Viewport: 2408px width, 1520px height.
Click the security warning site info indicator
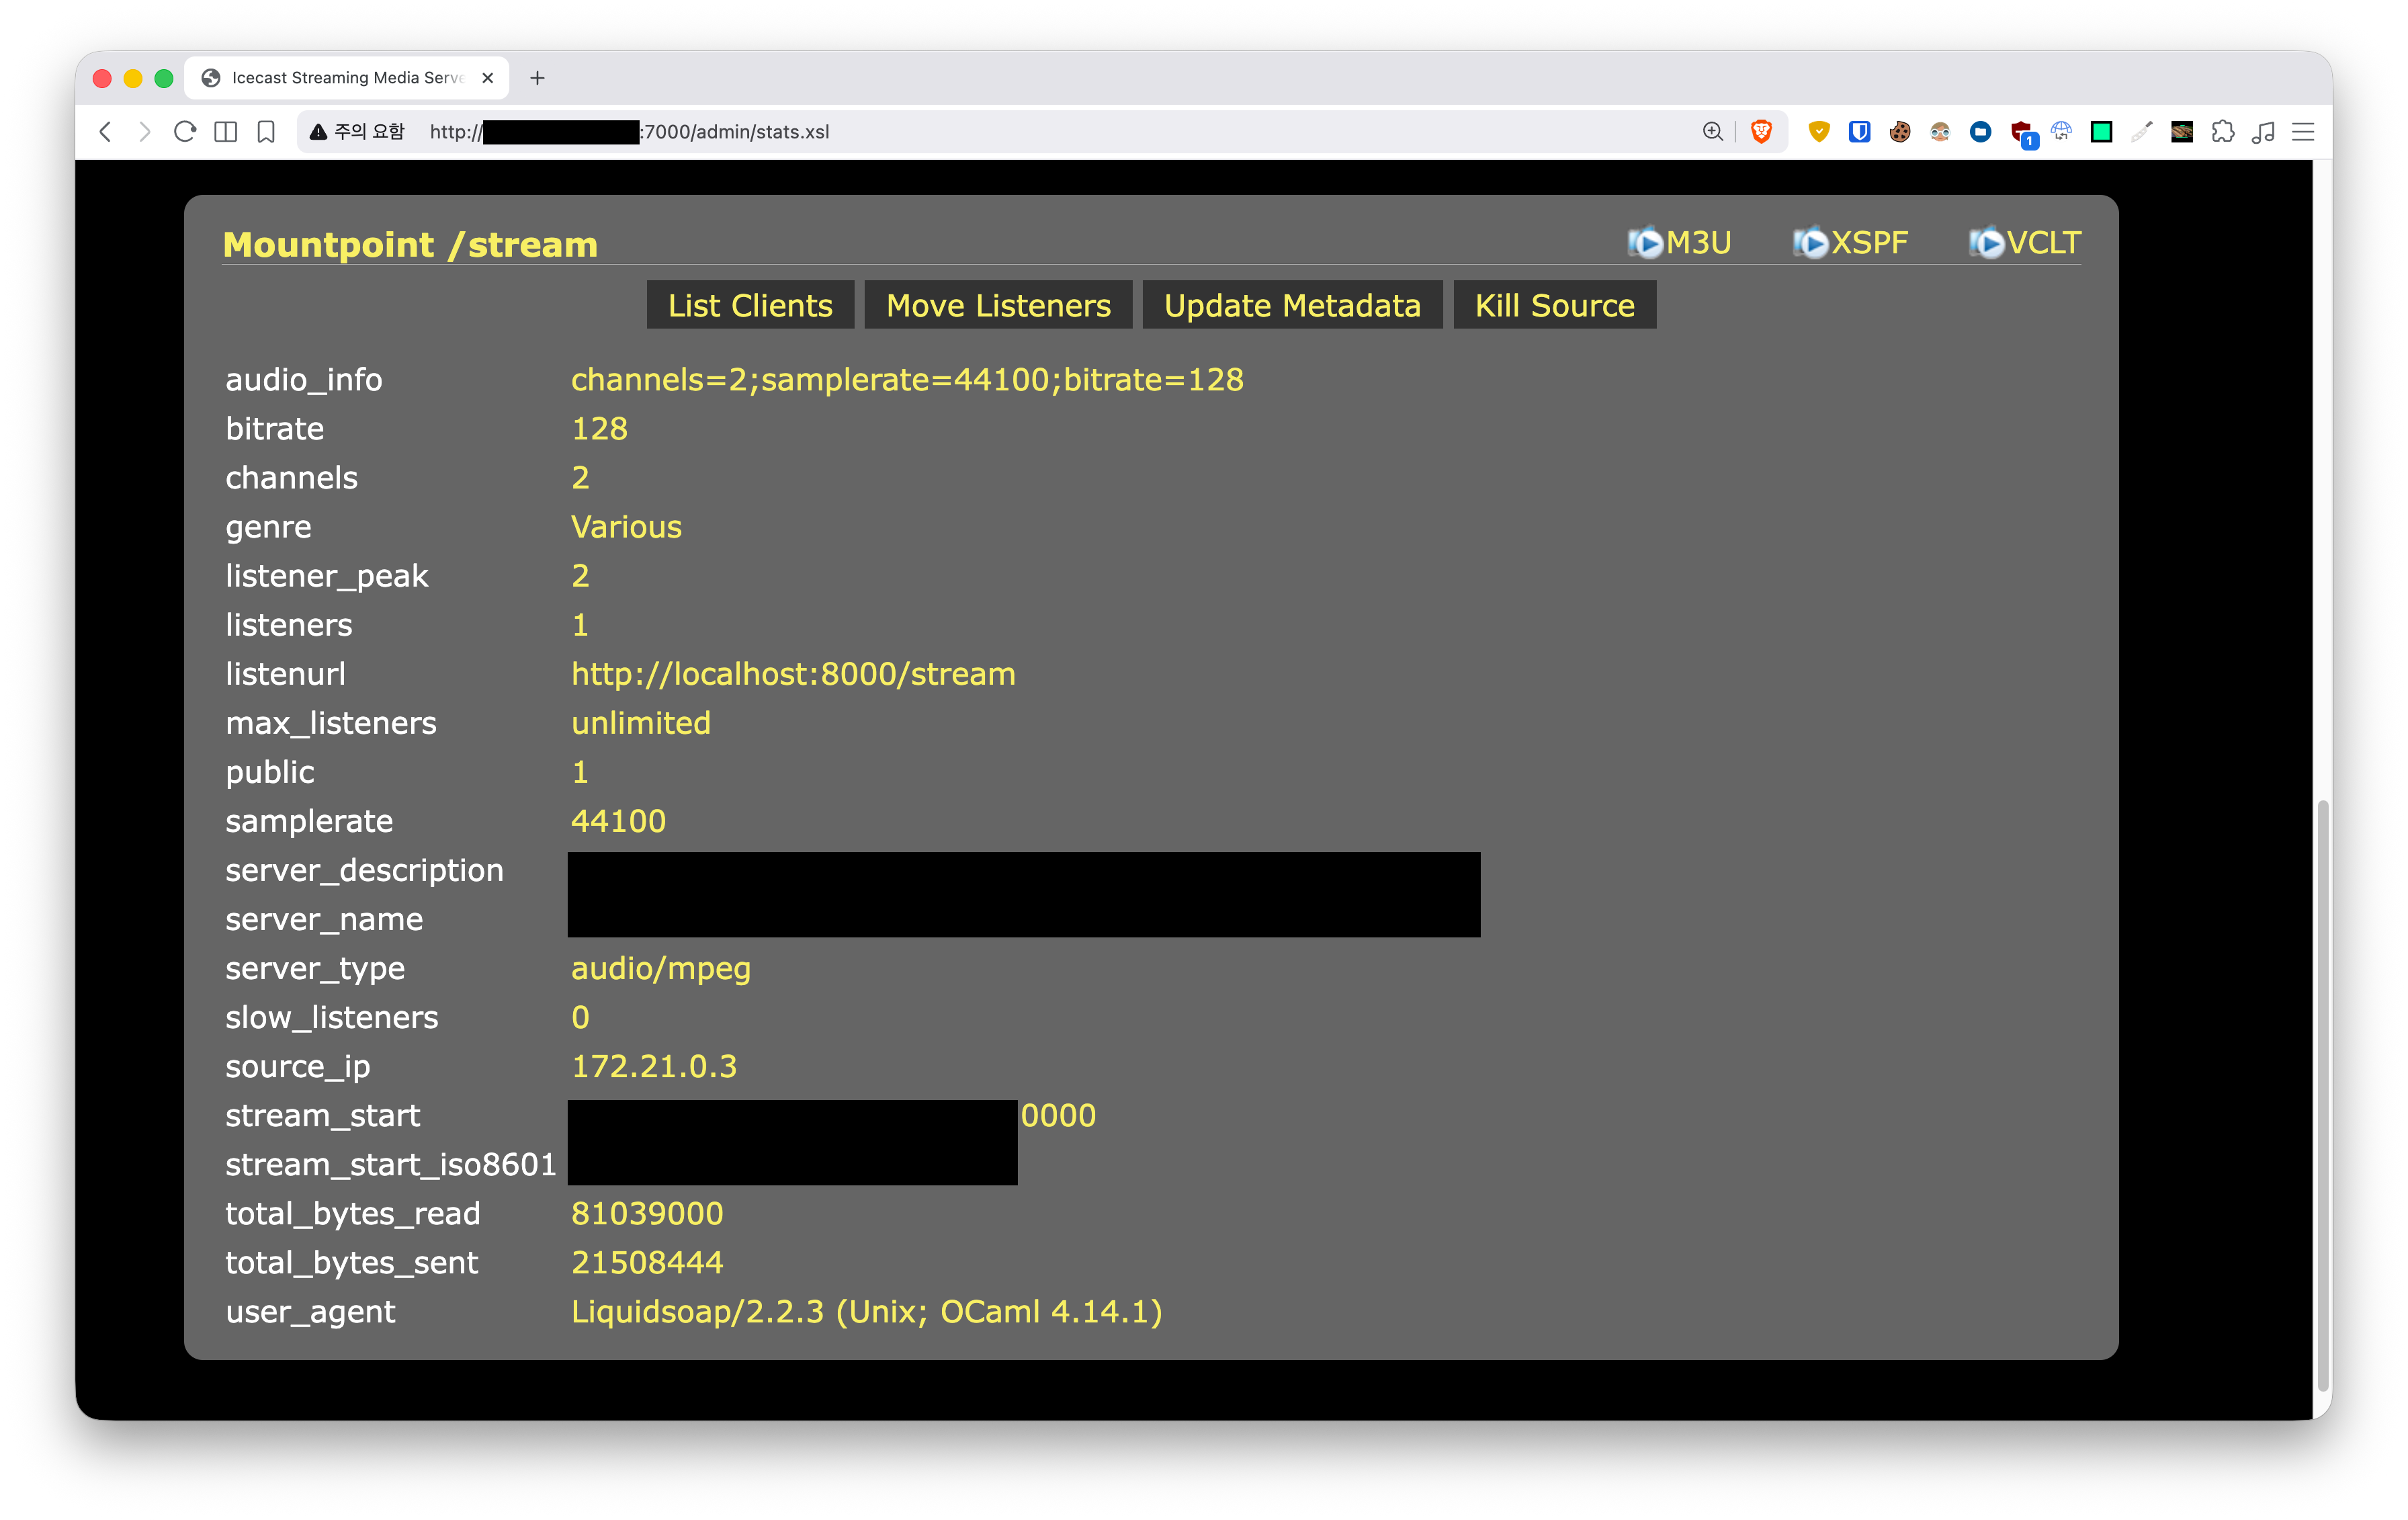point(357,132)
